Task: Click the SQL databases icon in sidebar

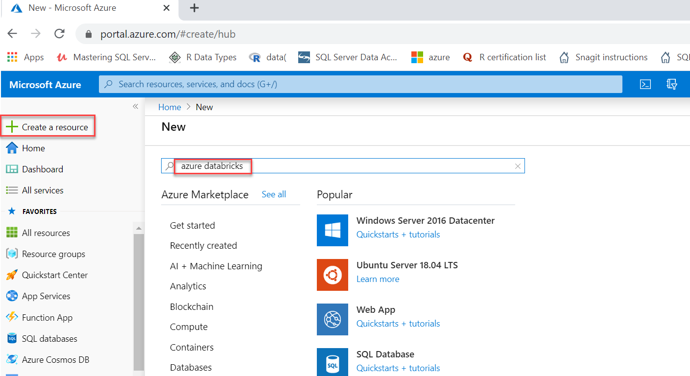Action: [x=12, y=338]
